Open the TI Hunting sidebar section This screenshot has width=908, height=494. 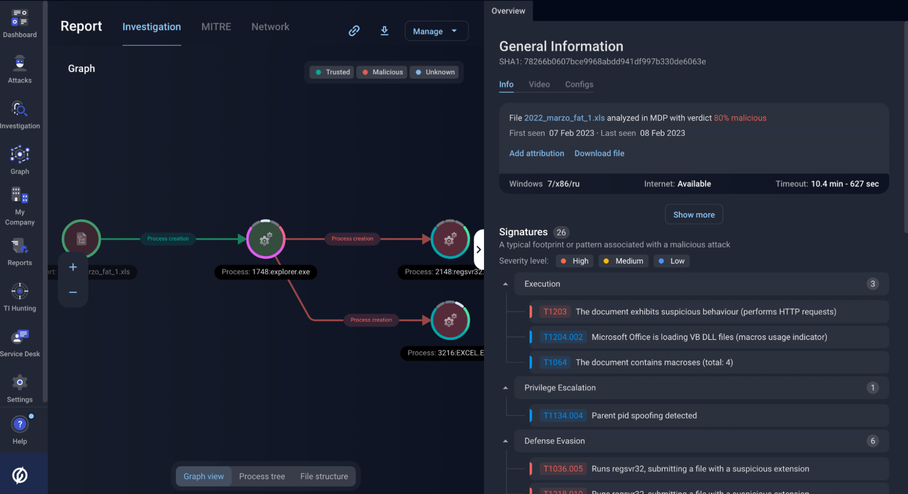pyautogui.click(x=20, y=297)
